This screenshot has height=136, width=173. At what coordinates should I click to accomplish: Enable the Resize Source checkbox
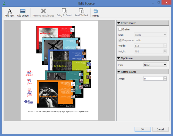pyautogui.click(x=120, y=29)
